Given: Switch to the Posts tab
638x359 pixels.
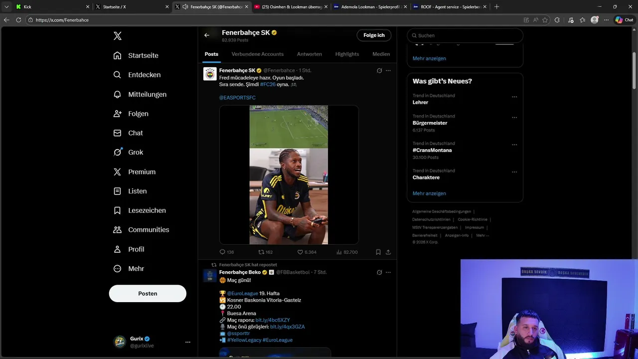Looking at the screenshot, I should [x=211, y=54].
